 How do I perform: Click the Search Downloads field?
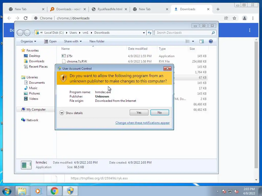click(185, 33)
